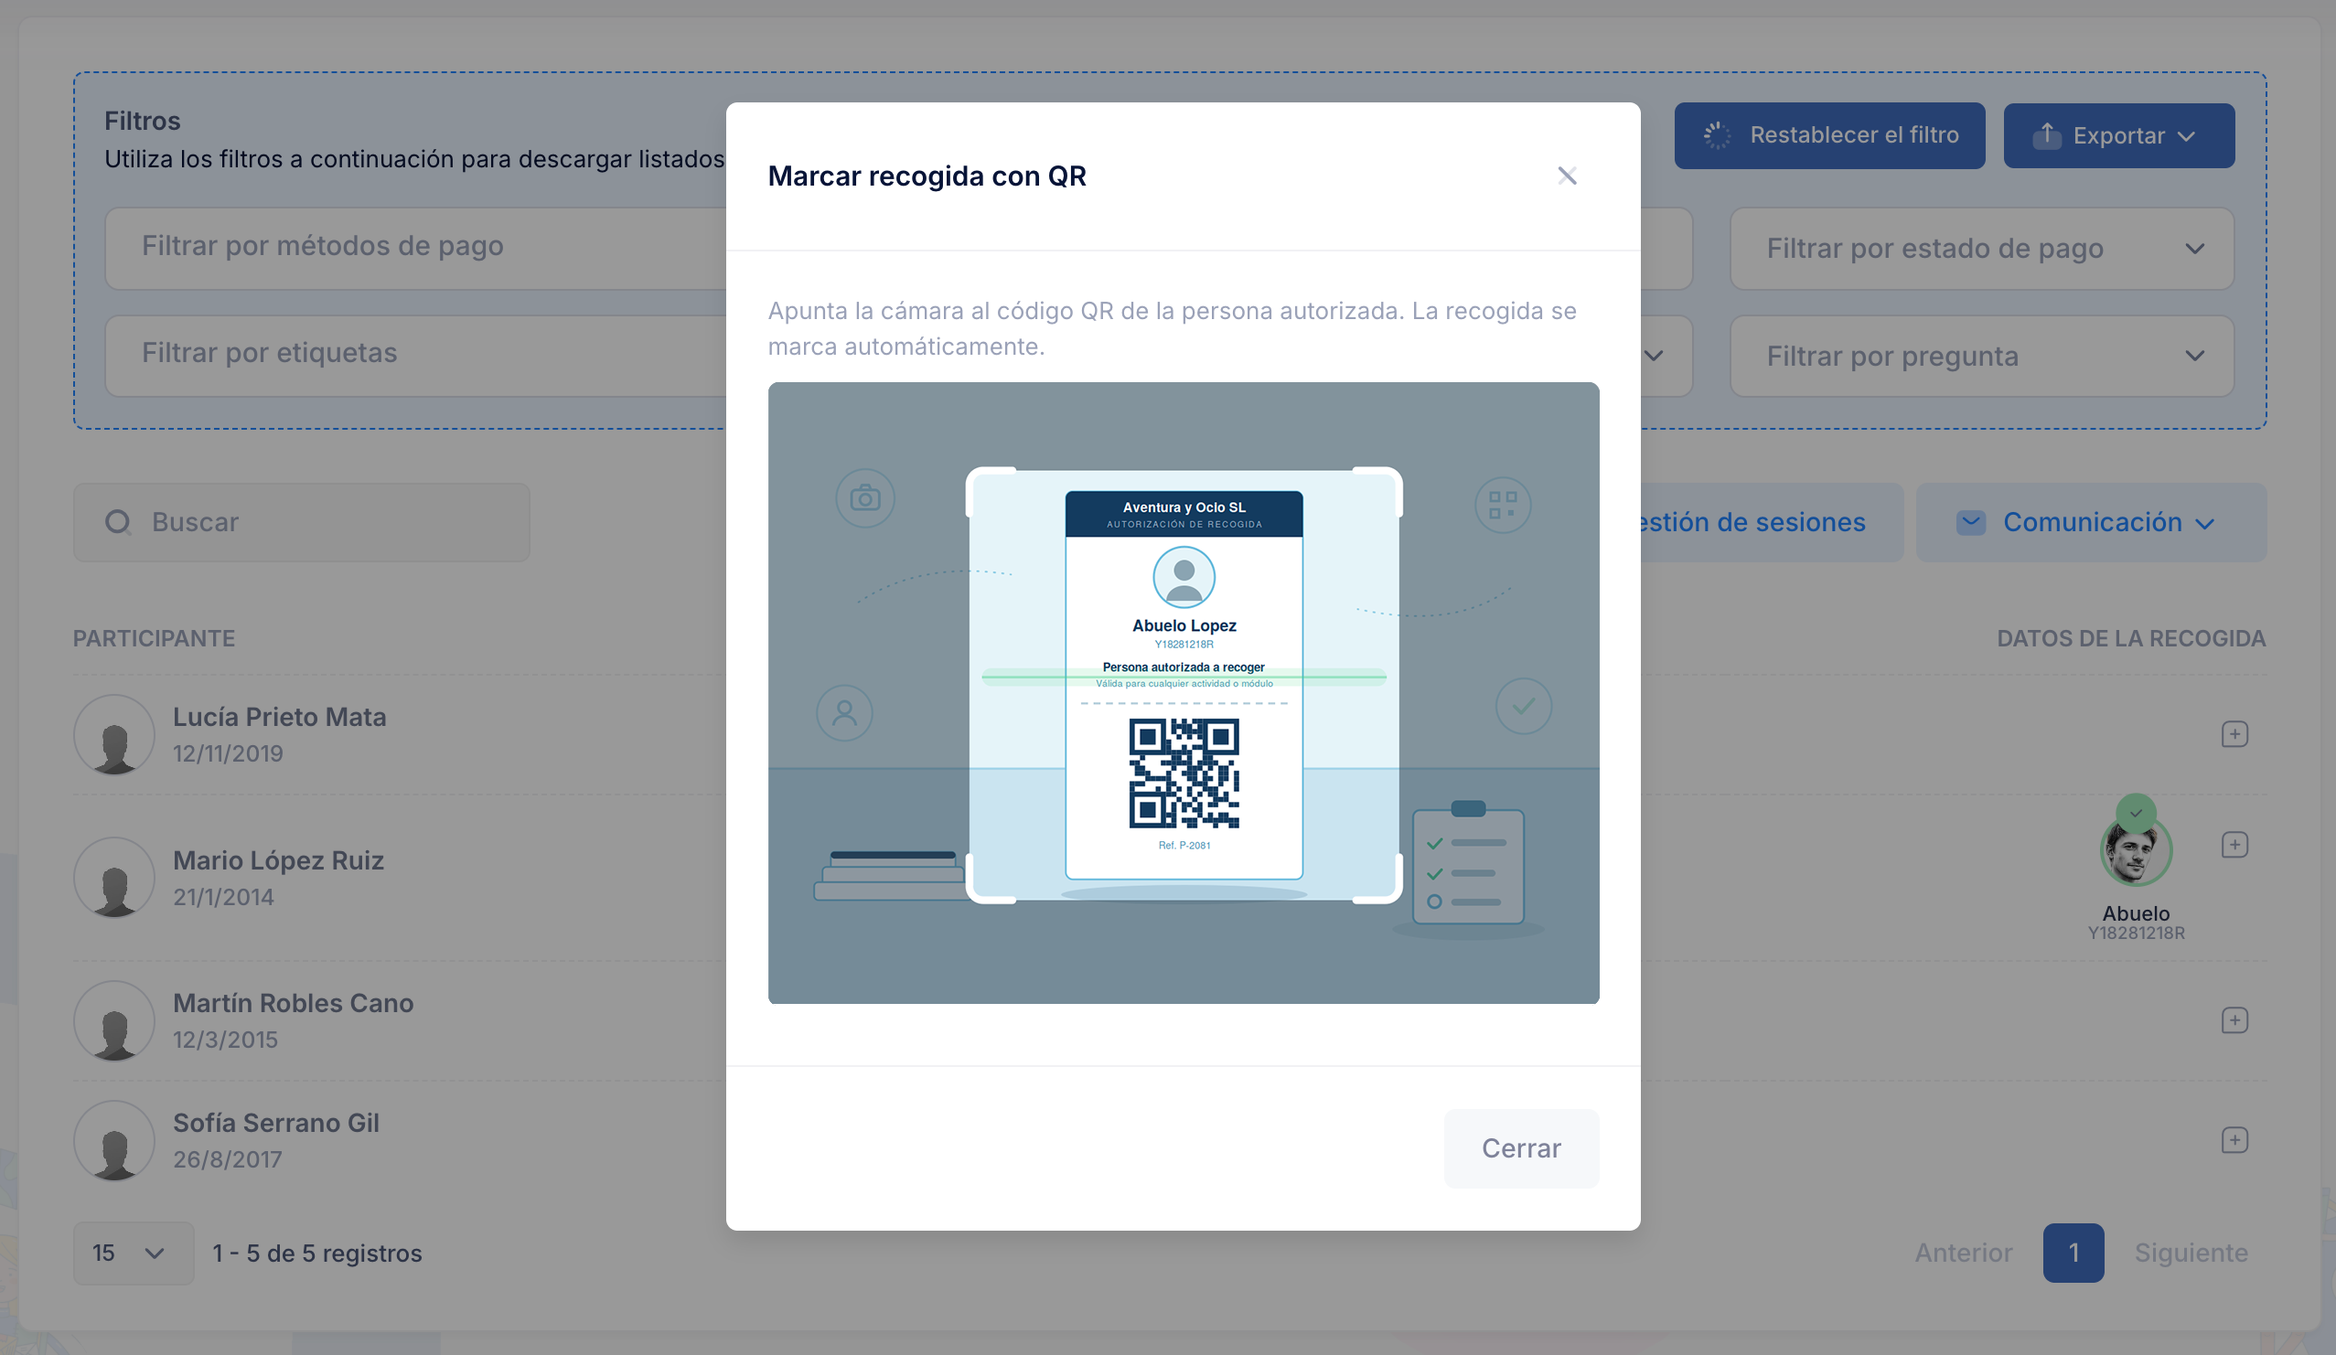Open Filtrar por métodos de pago field
This screenshot has width=2336, height=1355.
[x=416, y=248]
